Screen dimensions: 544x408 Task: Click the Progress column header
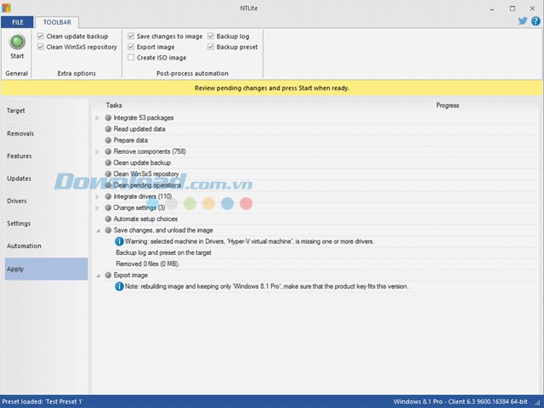tap(447, 105)
